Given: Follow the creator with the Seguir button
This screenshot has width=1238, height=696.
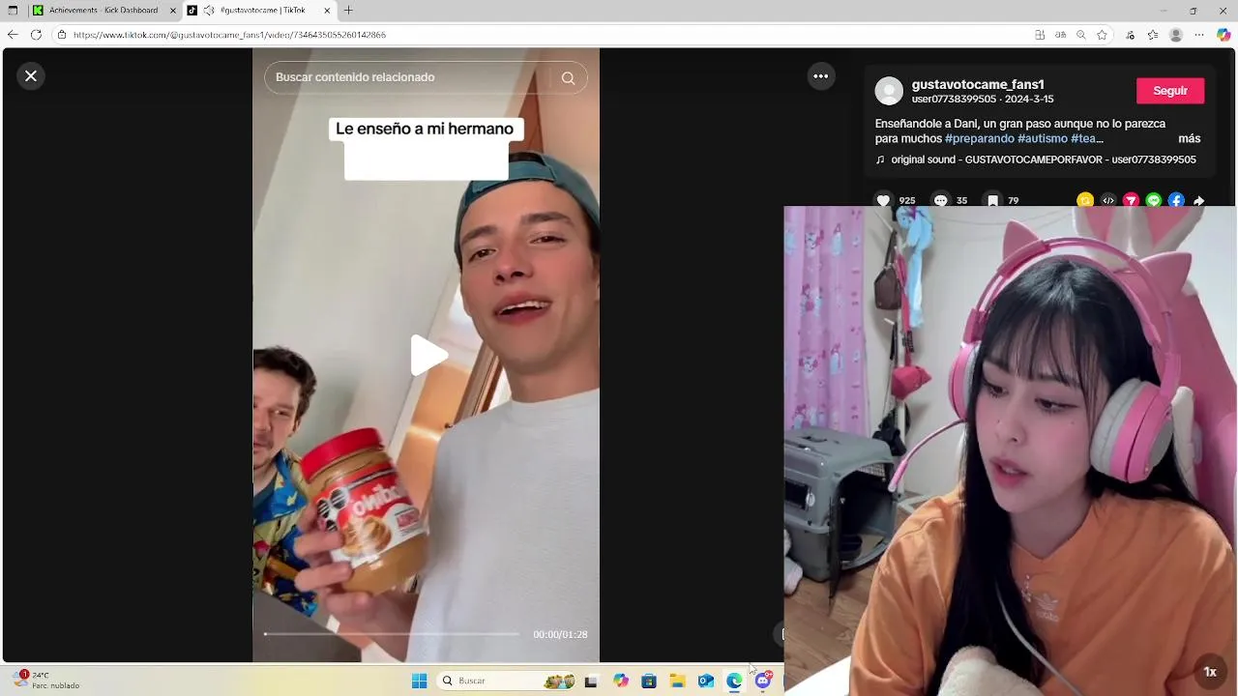Looking at the screenshot, I should pyautogui.click(x=1169, y=91).
